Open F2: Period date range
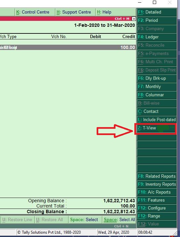Screen dimensions: 180x237 click(x=157, y=21)
